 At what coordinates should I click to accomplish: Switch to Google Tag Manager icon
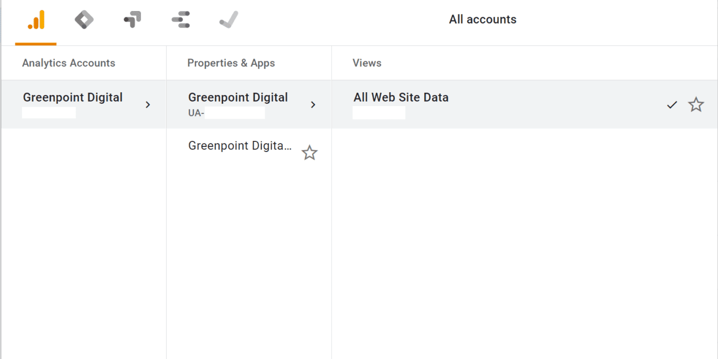coord(84,20)
